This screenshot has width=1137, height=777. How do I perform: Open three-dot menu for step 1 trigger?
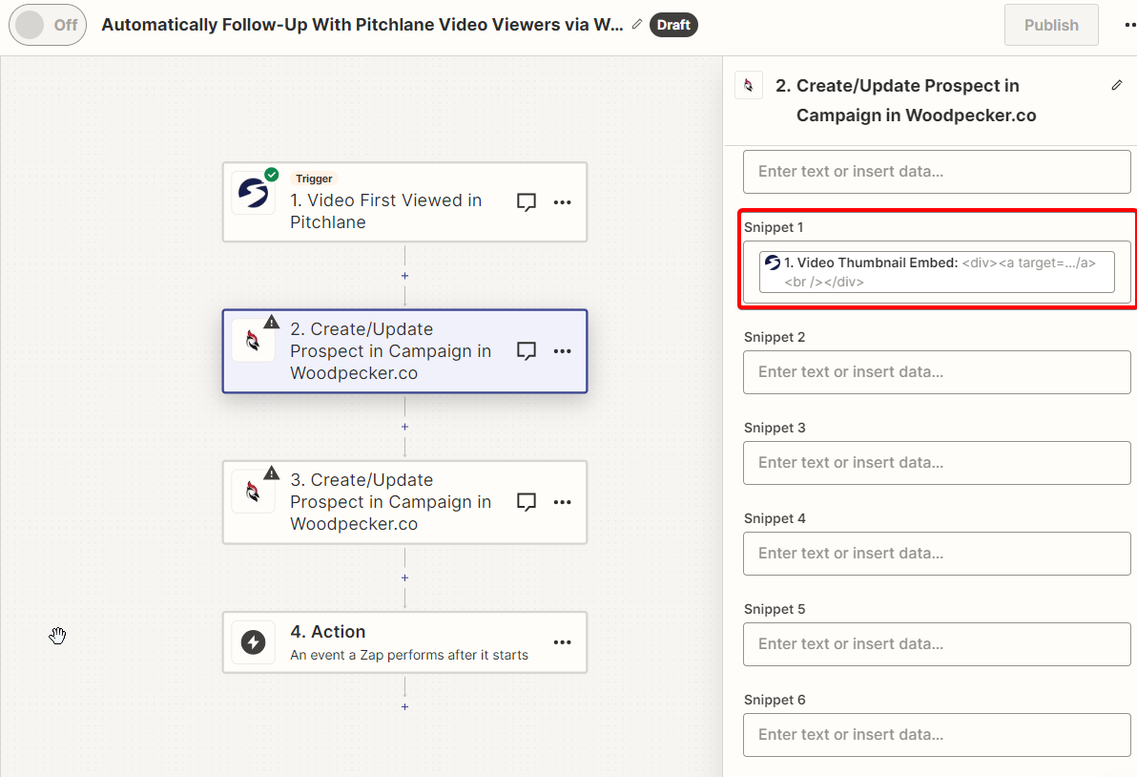[562, 201]
